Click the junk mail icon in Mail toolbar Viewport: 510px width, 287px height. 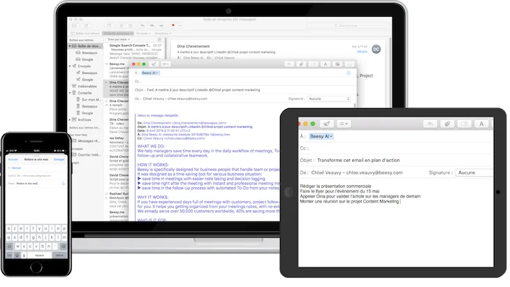(131, 26)
